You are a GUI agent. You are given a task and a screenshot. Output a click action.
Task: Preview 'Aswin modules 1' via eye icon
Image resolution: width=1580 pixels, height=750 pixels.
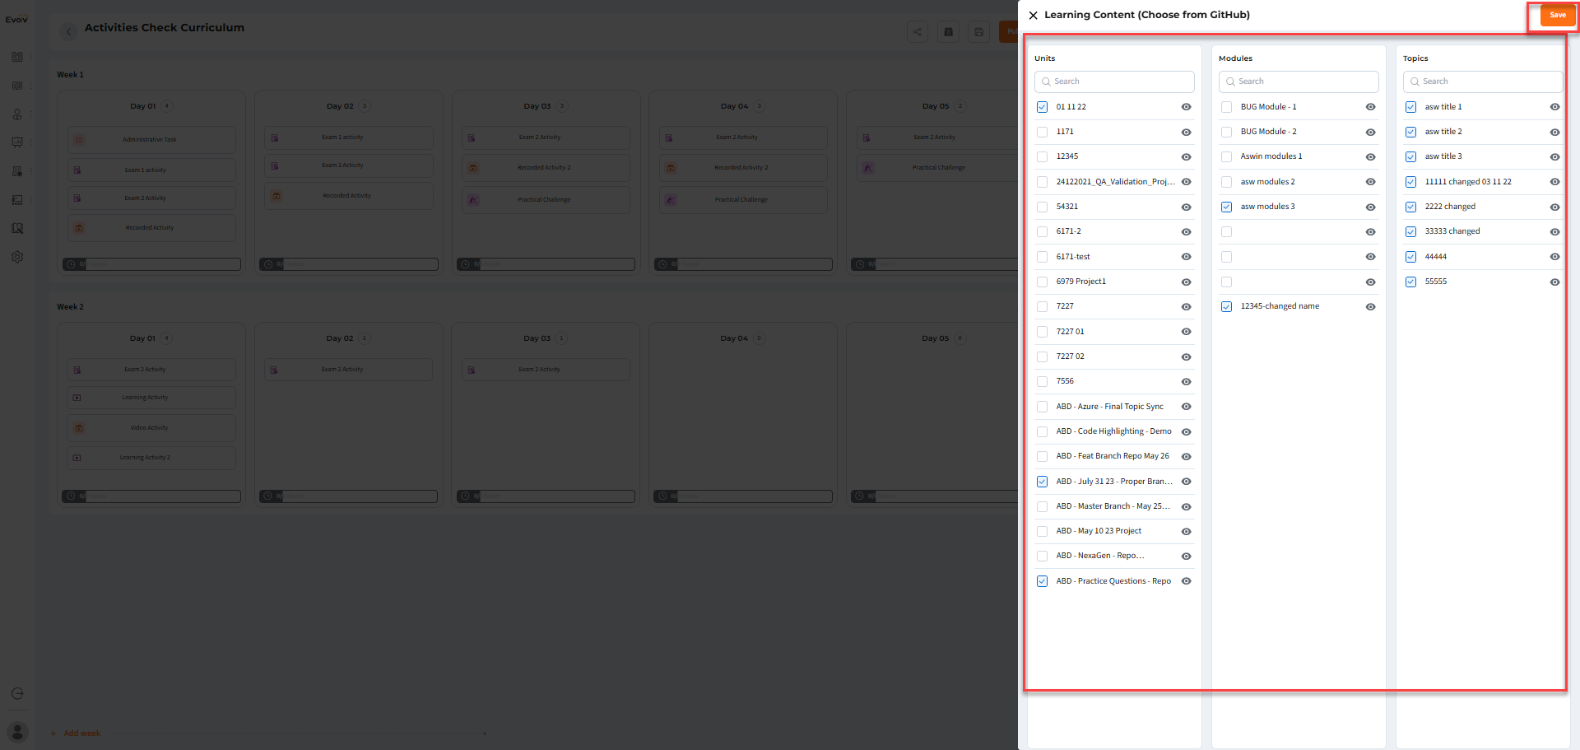tap(1370, 156)
